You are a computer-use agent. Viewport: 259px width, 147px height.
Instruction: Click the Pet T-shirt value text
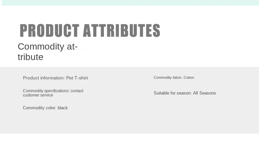coord(77,78)
